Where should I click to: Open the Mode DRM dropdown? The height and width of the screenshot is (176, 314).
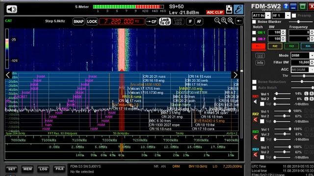[312, 55]
